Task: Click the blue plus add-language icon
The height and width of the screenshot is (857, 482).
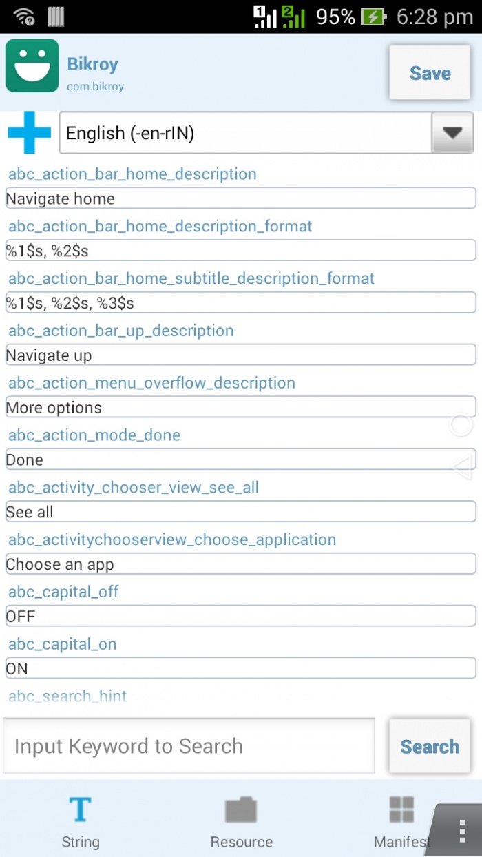Action: 30,132
